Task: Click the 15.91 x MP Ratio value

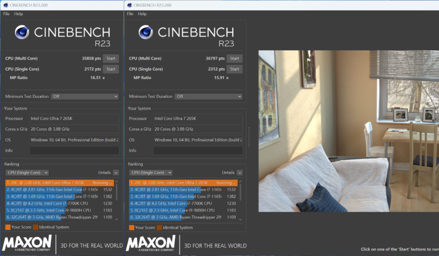Action: [221, 78]
